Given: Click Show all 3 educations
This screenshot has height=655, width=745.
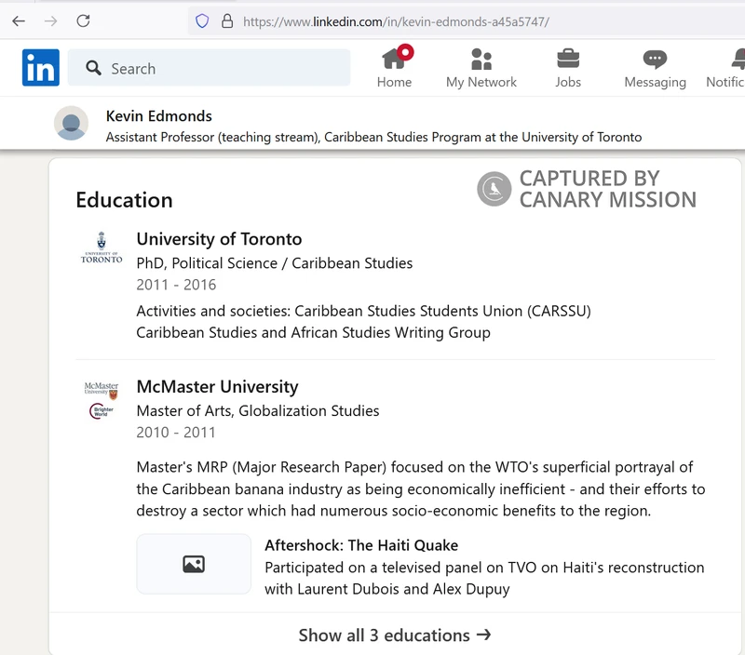Looking at the screenshot, I should [394, 635].
